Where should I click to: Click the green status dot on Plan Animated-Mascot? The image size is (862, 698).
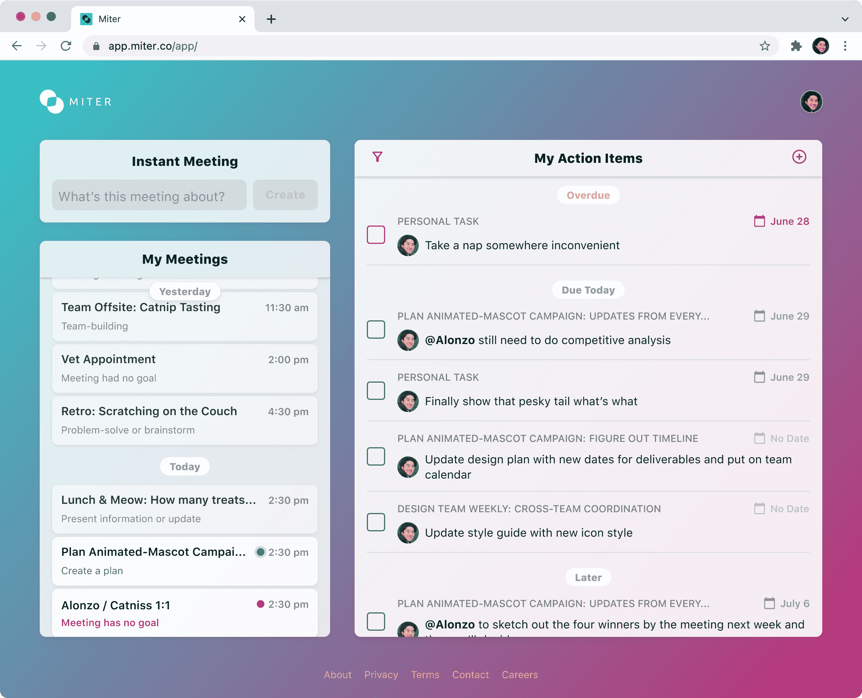coord(261,552)
